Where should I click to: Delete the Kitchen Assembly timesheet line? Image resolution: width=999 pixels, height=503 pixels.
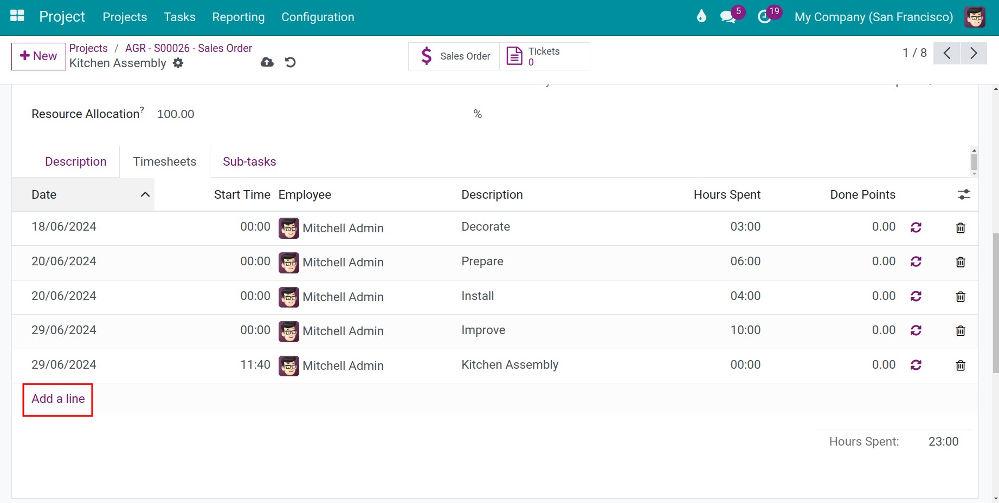click(x=961, y=365)
